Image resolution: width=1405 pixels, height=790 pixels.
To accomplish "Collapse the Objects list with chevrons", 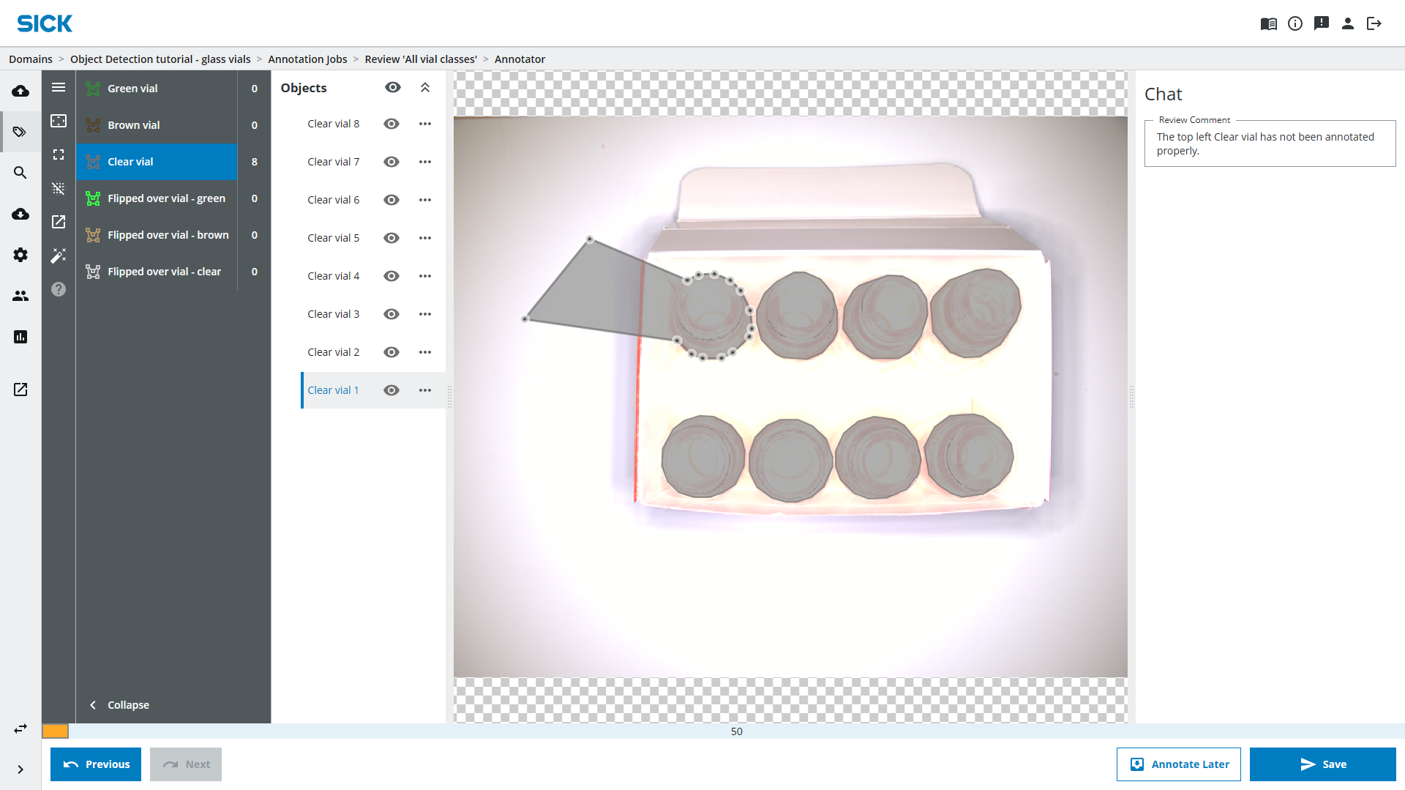I will click(x=425, y=87).
